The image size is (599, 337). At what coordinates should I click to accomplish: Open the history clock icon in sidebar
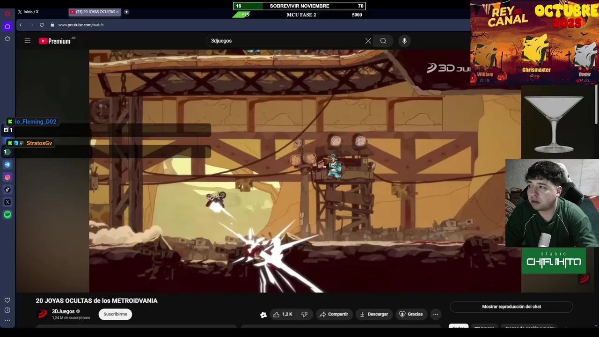7,310
